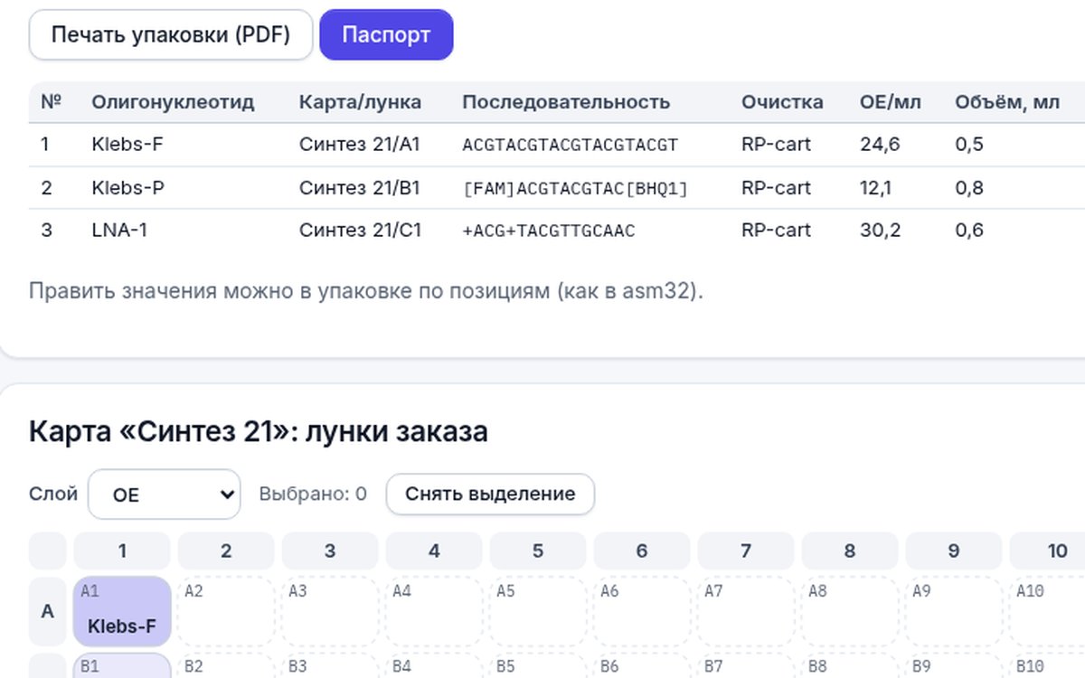This screenshot has width=1085, height=678.
Task: Click column header 1 of the plate
Action: click(122, 551)
